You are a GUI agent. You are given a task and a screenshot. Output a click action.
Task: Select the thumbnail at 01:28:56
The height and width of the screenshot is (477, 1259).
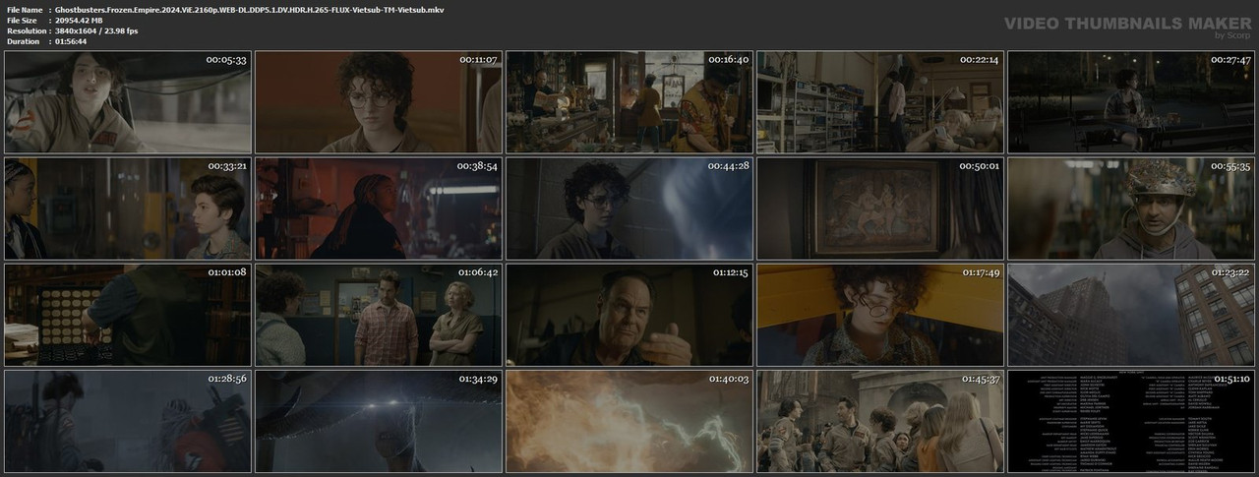(126, 421)
